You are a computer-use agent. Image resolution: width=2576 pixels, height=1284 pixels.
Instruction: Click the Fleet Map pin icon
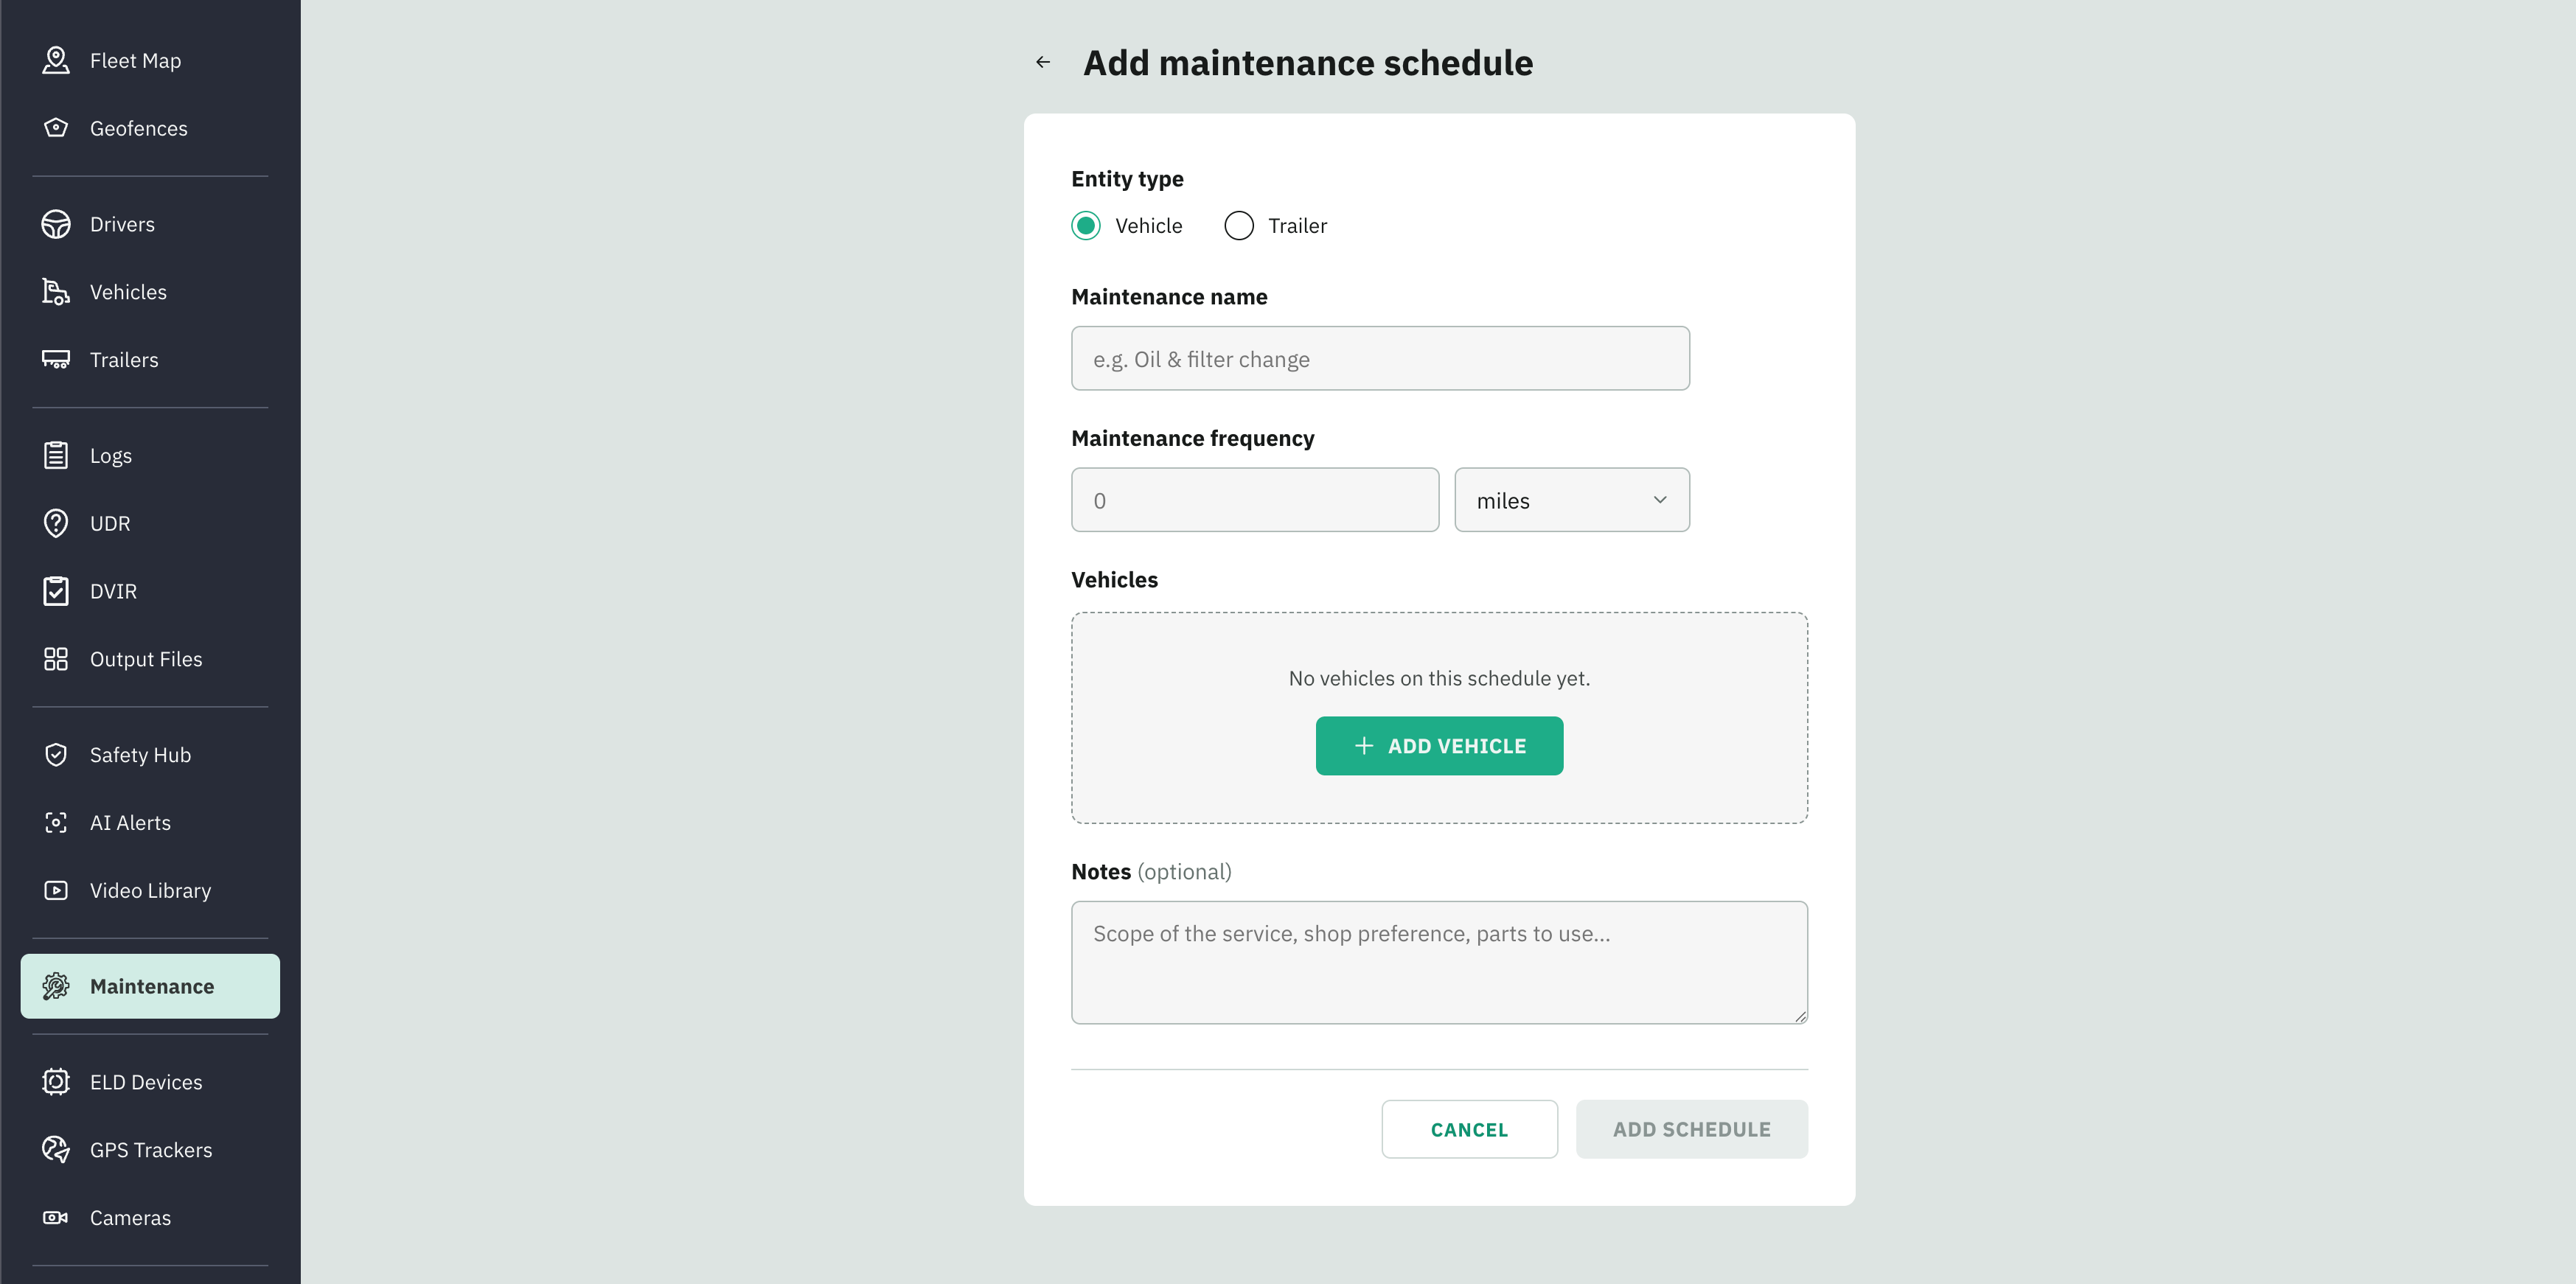click(56, 60)
